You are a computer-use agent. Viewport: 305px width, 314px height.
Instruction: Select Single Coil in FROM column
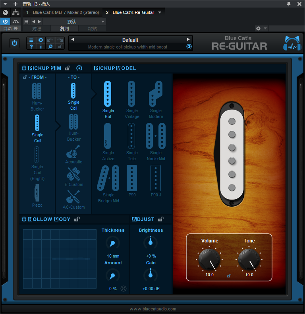pos(37,128)
